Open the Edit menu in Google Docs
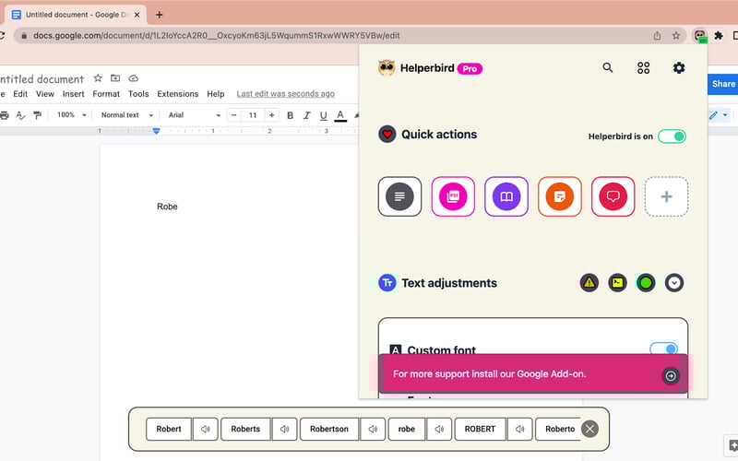The width and height of the screenshot is (738, 461). pyautogui.click(x=20, y=94)
